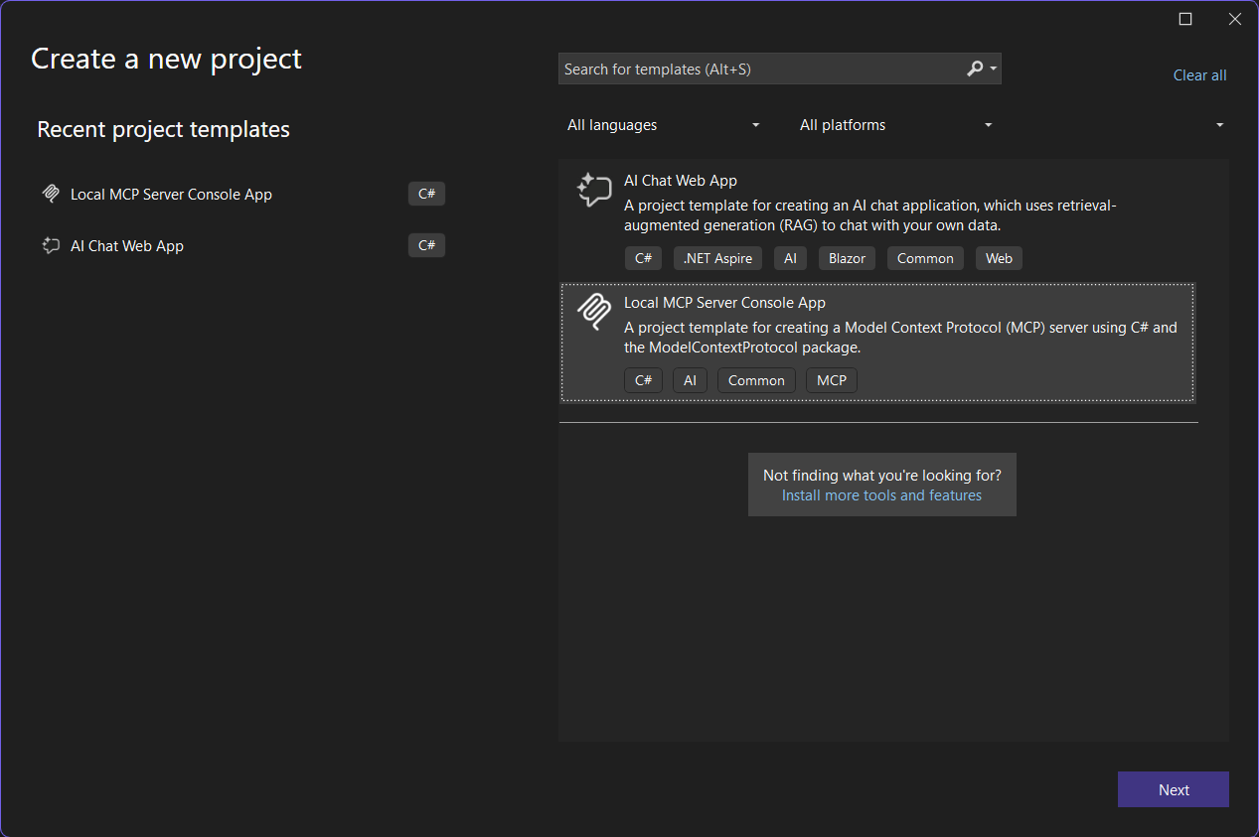Screen dimensions: 1259x837
Task: Click the C# tag under AI Chat Web App
Action: point(643,258)
